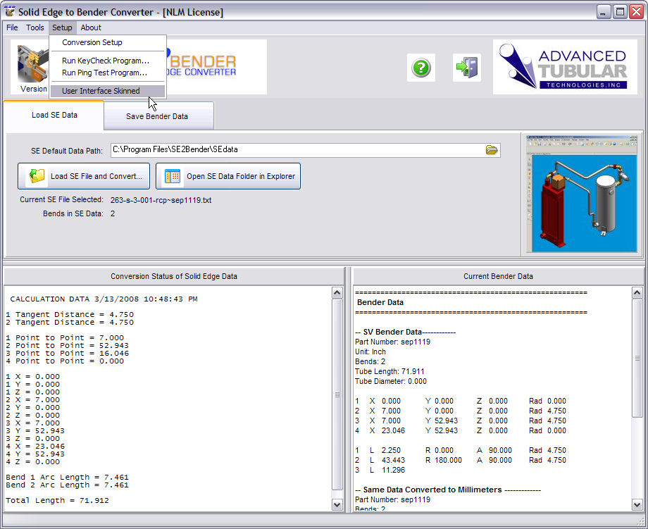Image resolution: width=648 pixels, height=529 pixels.
Task: Click down arrow of Bender Data scrollbar
Action: point(637,504)
